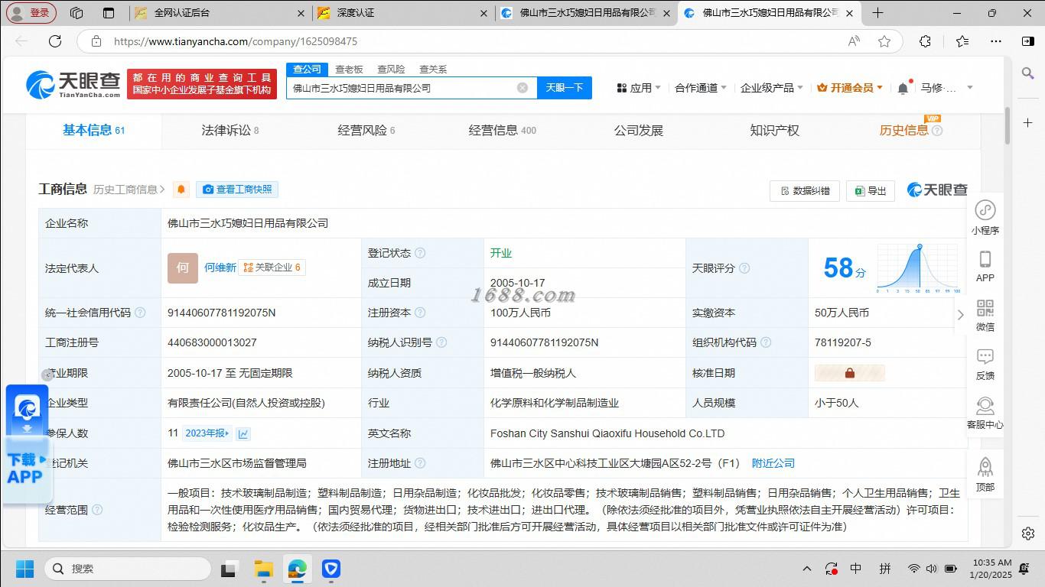
Task: Click the orange alert bell near 工商信息
Action: [181, 189]
